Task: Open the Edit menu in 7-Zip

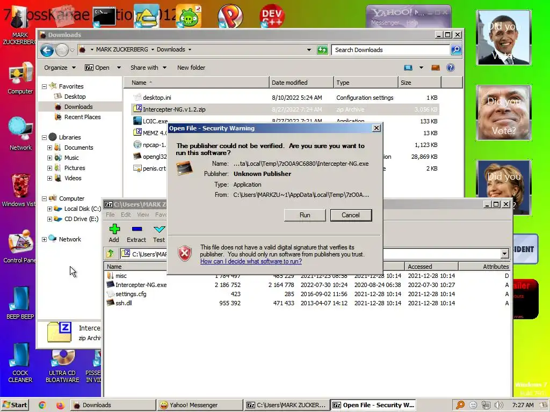Action: pos(126,215)
